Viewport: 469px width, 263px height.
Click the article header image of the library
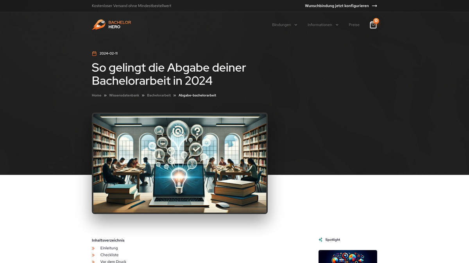click(179, 163)
